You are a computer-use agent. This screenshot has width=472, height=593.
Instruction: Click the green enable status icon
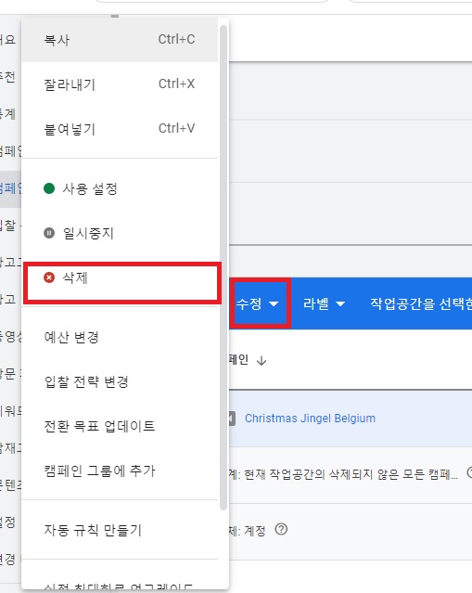pyautogui.click(x=49, y=188)
